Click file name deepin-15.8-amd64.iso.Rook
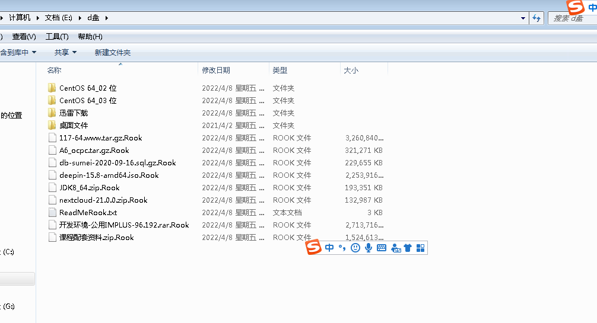Image resolution: width=597 pixels, height=323 pixels. point(109,175)
